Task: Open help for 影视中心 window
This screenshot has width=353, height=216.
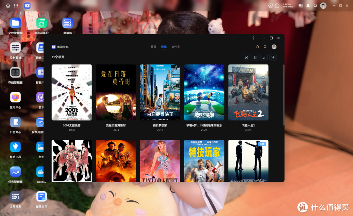Action: 253,38
